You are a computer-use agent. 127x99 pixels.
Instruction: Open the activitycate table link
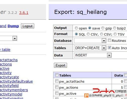(9, 77)
